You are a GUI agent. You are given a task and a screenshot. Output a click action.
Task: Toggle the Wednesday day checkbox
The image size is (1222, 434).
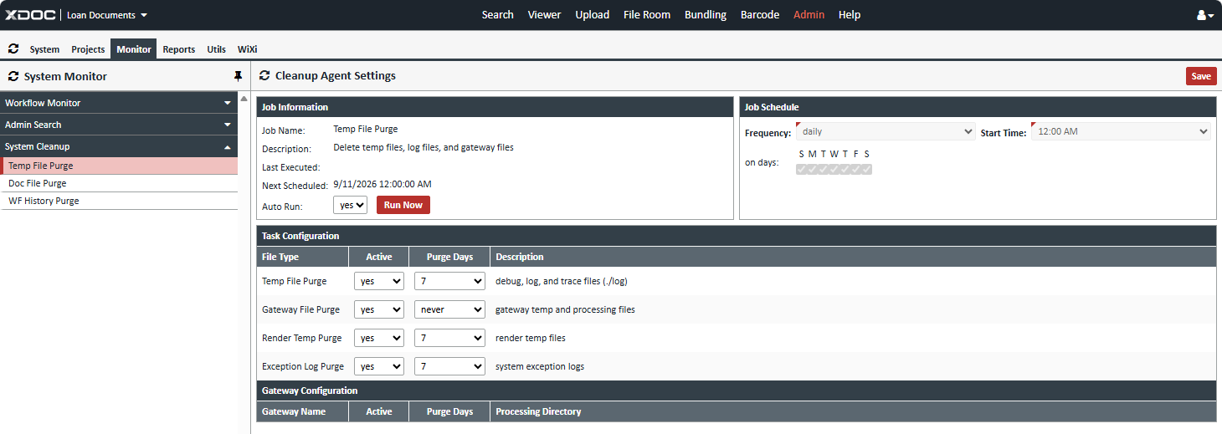[x=834, y=169]
